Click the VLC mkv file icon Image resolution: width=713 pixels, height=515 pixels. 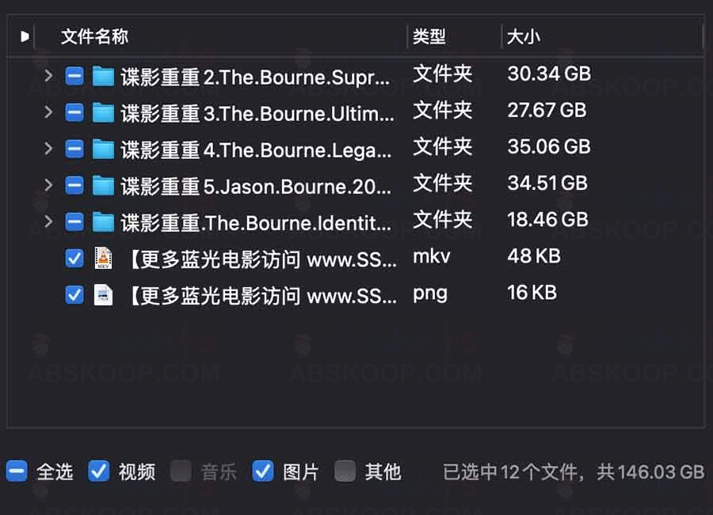[103, 259]
